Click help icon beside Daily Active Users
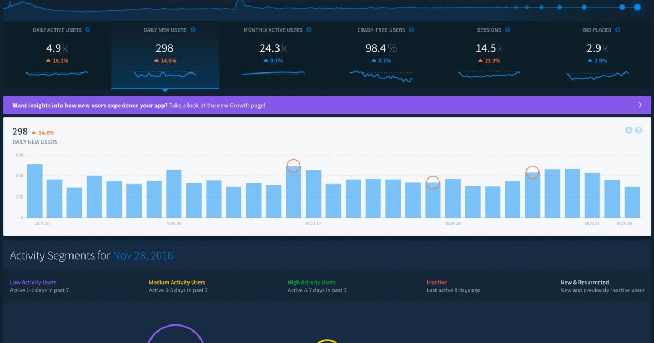Screen dimensions: 654x343 click(88, 30)
